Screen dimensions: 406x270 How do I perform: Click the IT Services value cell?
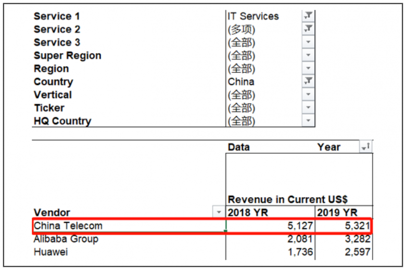[253, 16]
